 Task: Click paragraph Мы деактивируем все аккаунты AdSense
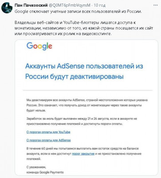87,105
